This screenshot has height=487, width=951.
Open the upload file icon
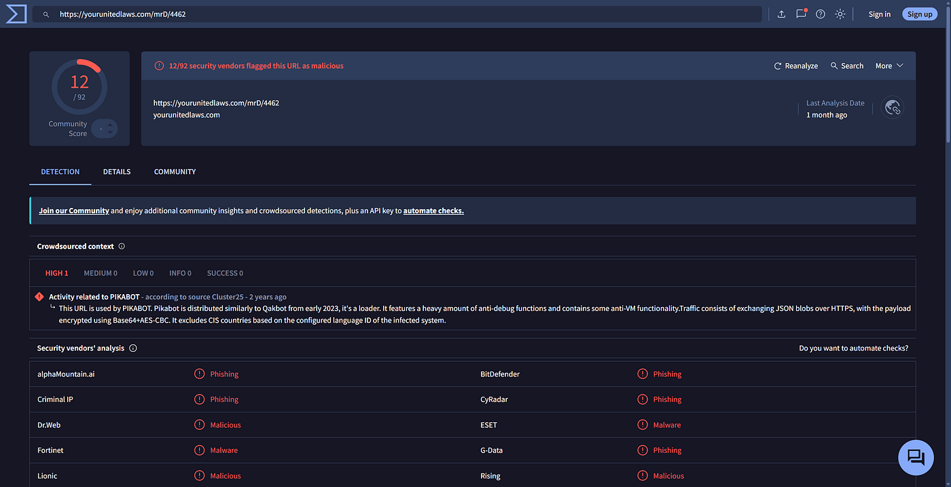click(x=781, y=14)
